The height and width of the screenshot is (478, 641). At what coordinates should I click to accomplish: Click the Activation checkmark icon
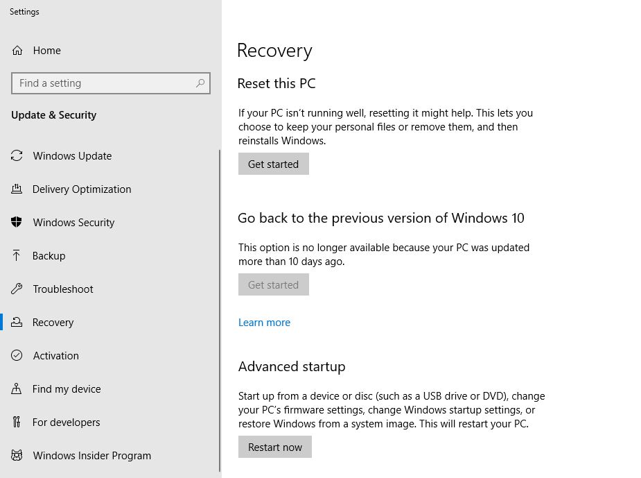point(17,355)
